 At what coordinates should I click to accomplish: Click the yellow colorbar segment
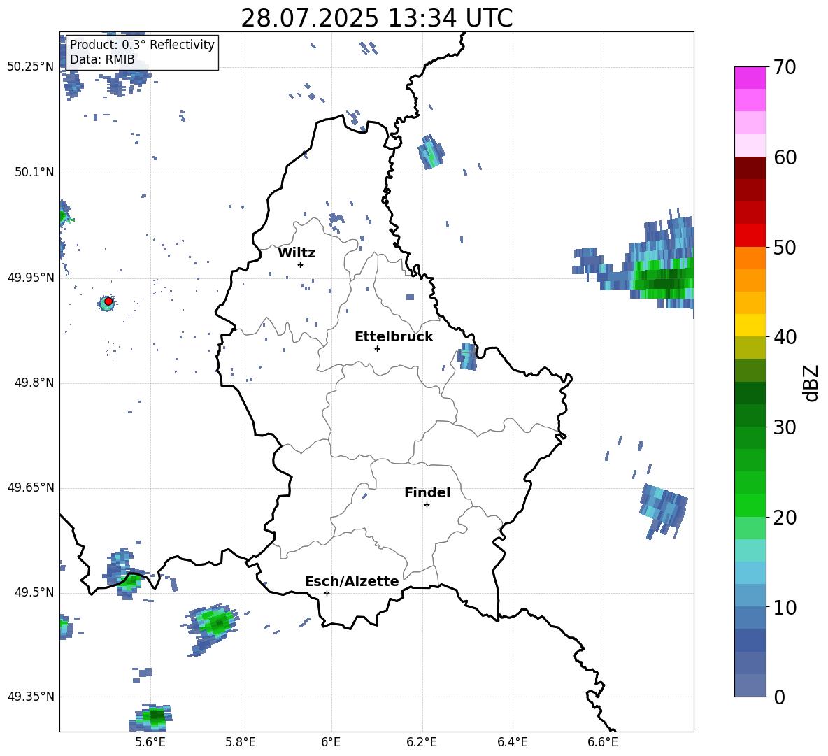point(750,326)
